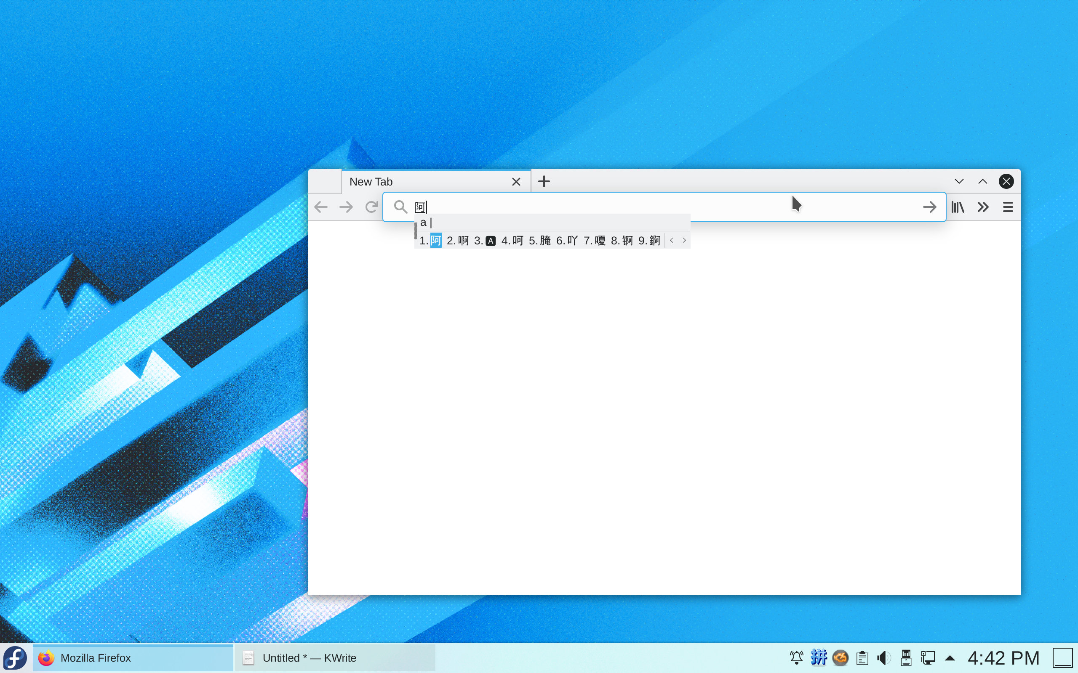Open the Firefox hamburger menu
This screenshot has width=1078, height=673.
click(1008, 207)
